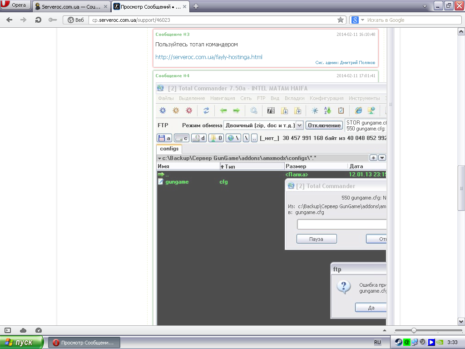Click the Отключение button in the screenshot

pos(324,125)
